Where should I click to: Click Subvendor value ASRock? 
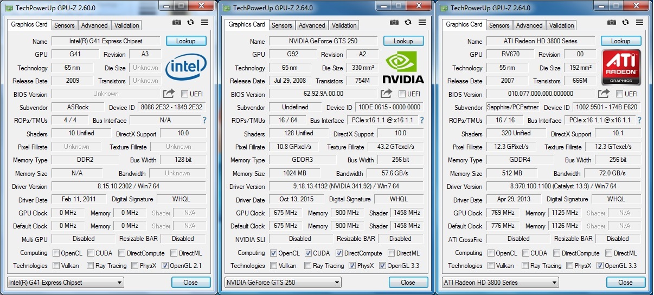[78, 107]
